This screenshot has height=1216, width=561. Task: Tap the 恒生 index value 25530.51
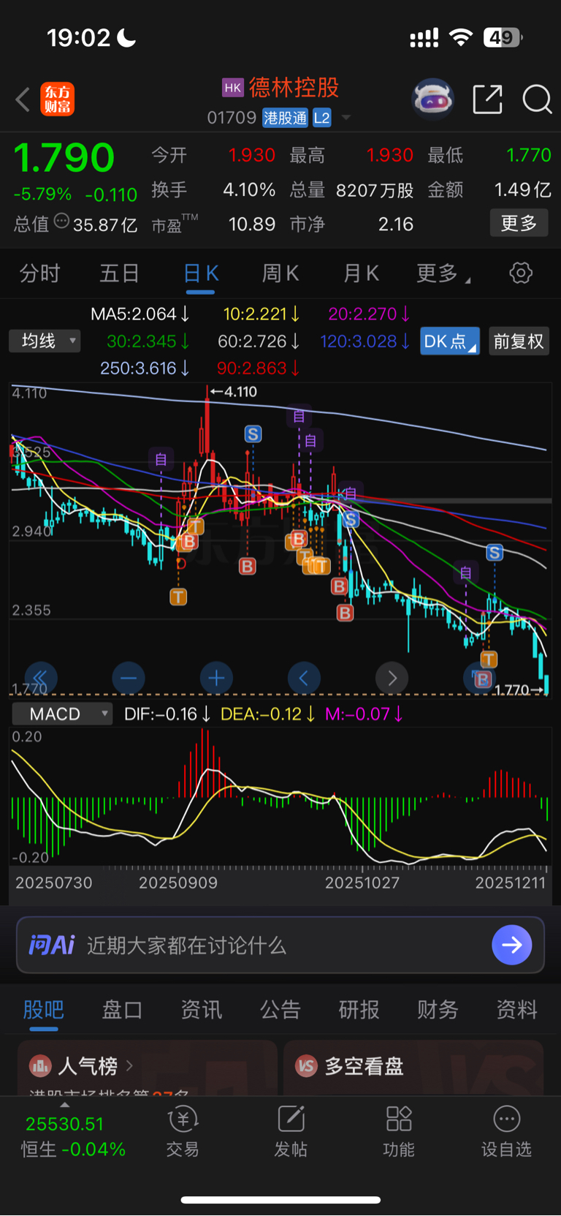tap(65, 1124)
